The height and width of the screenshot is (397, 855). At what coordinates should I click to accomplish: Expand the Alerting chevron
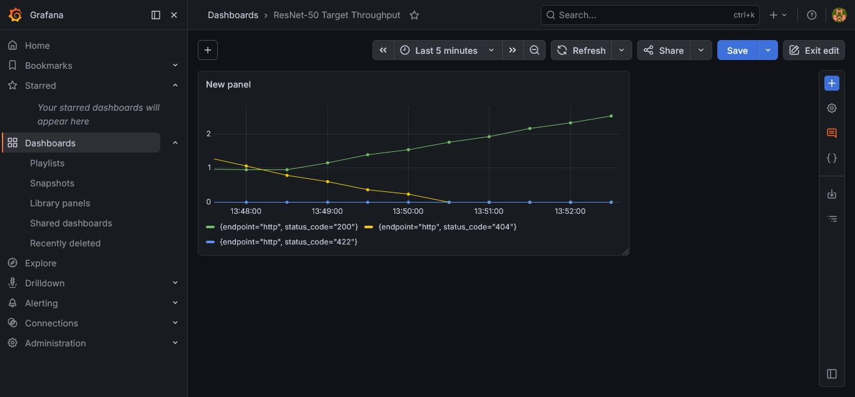click(x=175, y=303)
